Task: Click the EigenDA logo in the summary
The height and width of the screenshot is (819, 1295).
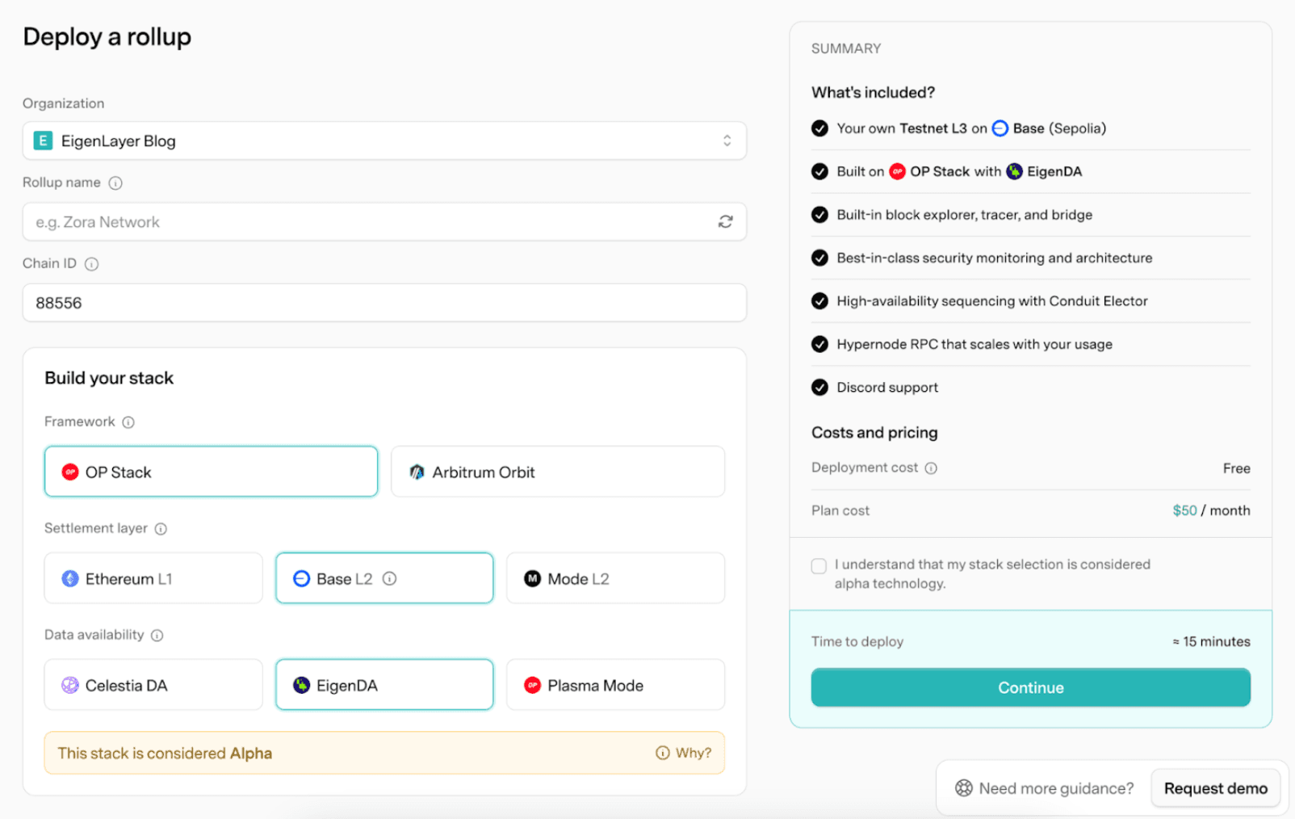Action: 1014,171
